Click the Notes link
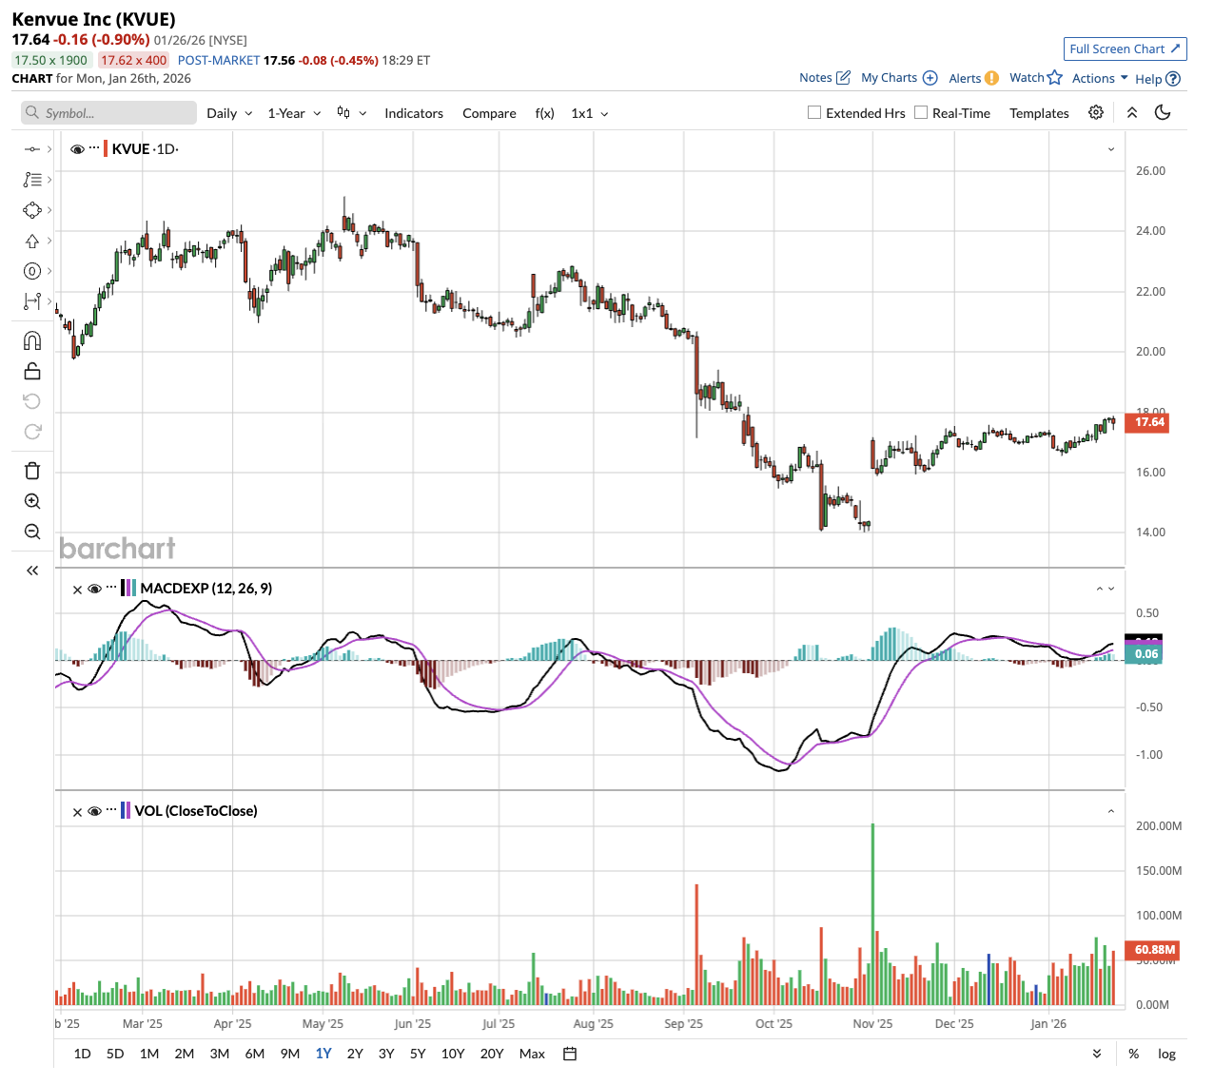 click(x=815, y=78)
